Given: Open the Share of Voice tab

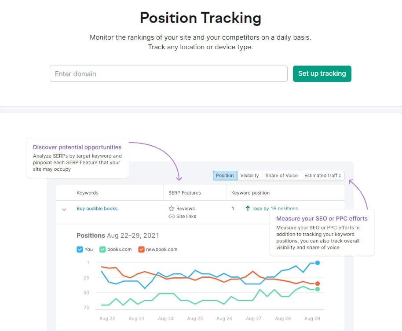Looking at the screenshot, I should point(281,176).
